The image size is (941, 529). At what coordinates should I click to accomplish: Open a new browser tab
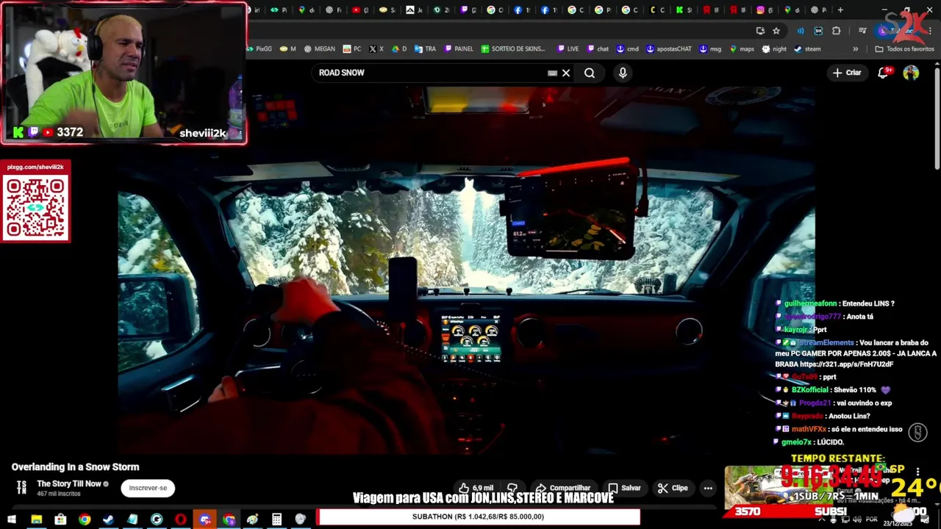pos(840,10)
